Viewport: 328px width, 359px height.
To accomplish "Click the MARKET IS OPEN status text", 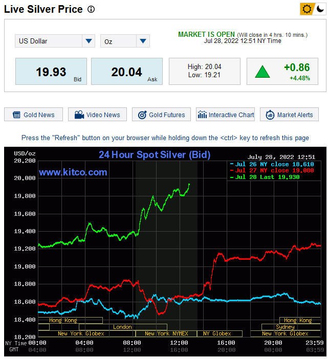I will point(206,35).
